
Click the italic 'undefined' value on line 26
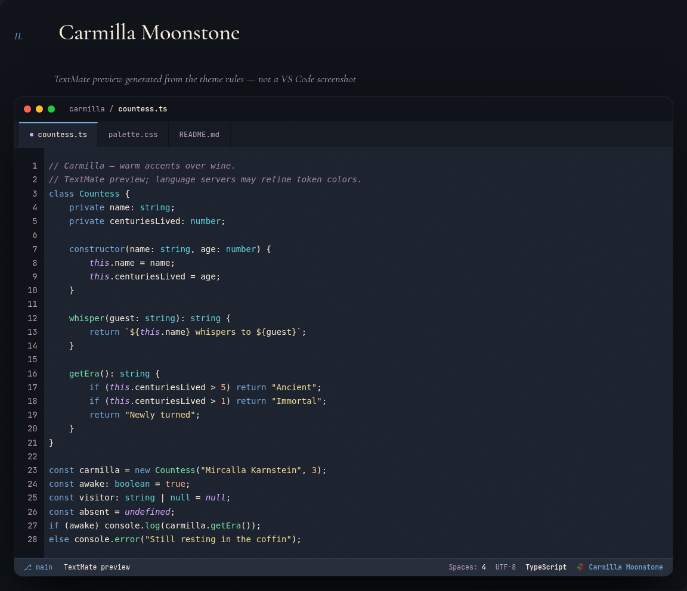click(x=147, y=512)
